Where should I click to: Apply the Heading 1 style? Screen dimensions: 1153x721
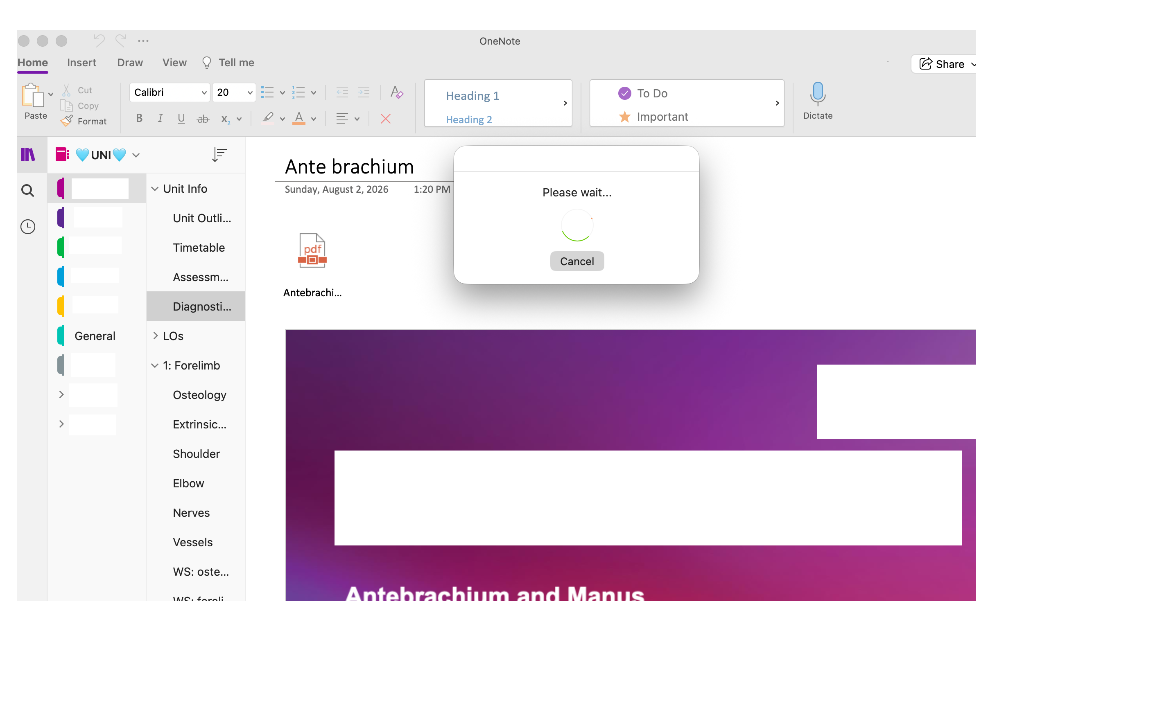point(472,96)
